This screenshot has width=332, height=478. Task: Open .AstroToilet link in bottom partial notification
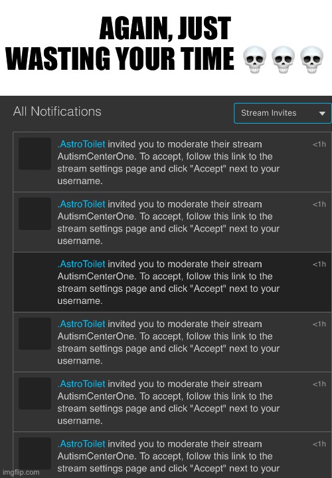point(81,444)
